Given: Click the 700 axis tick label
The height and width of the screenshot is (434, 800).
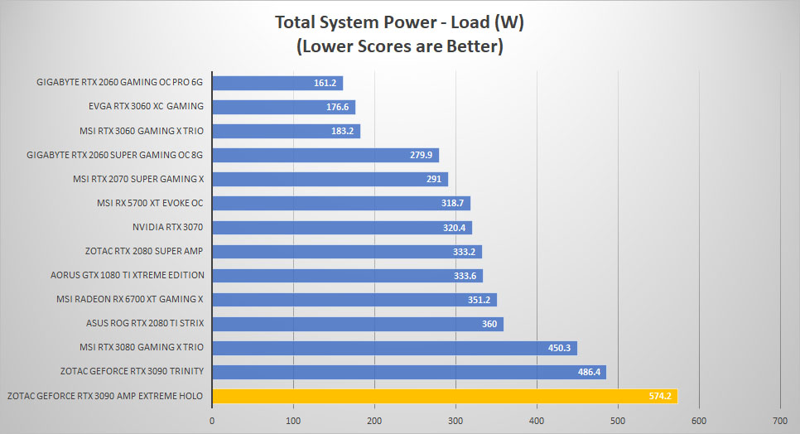Looking at the screenshot, I should (780, 421).
